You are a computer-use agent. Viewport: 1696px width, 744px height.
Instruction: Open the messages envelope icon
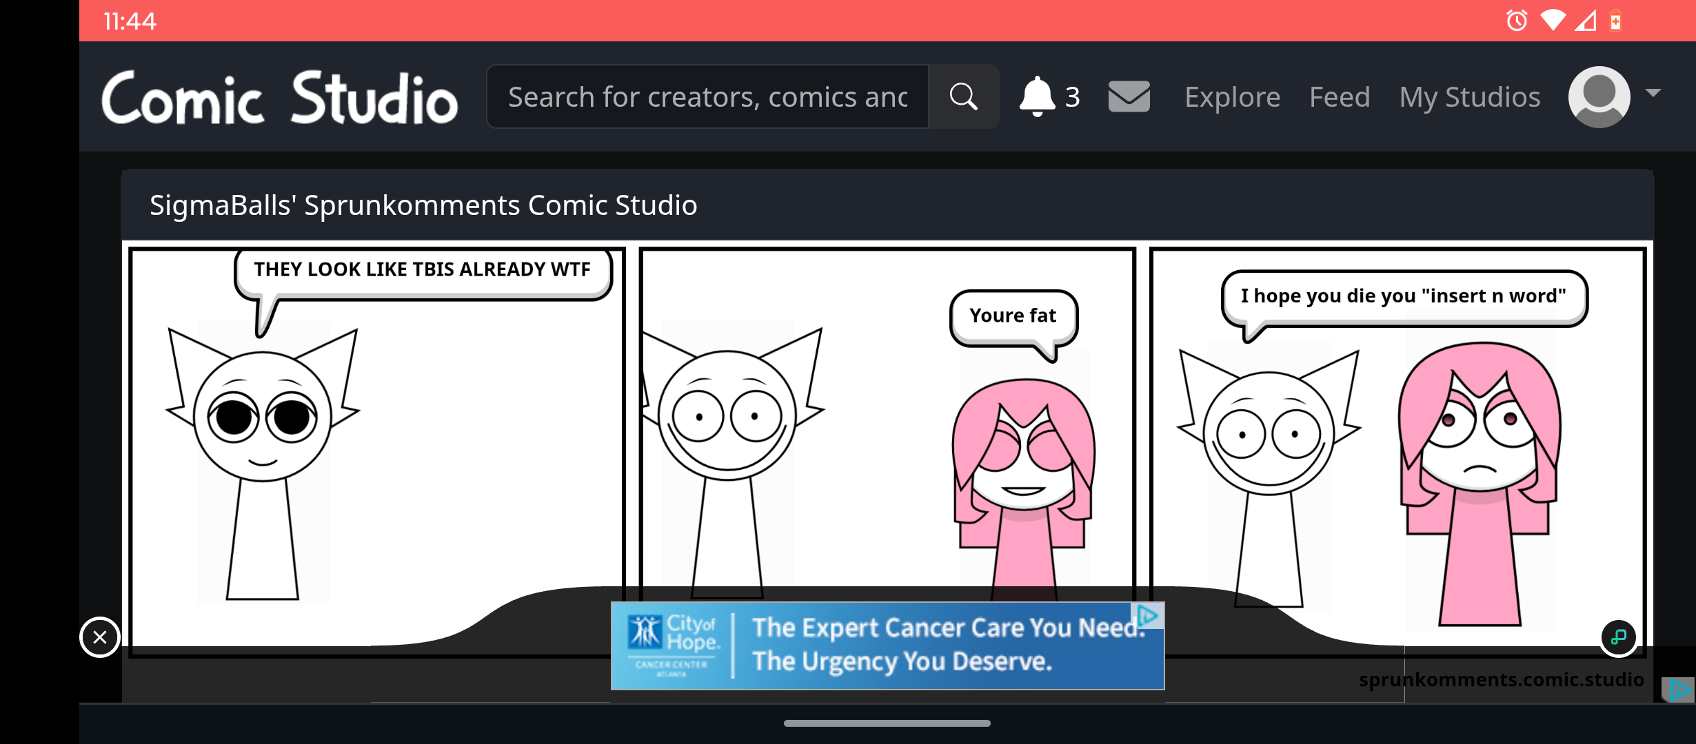tap(1129, 97)
